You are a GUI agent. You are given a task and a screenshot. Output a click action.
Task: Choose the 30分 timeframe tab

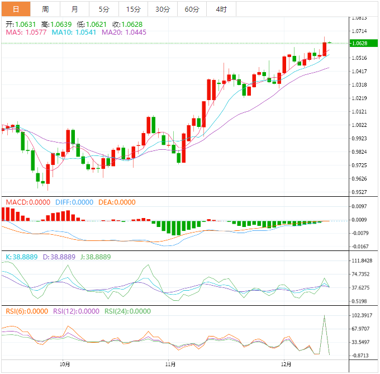click(163, 9)
